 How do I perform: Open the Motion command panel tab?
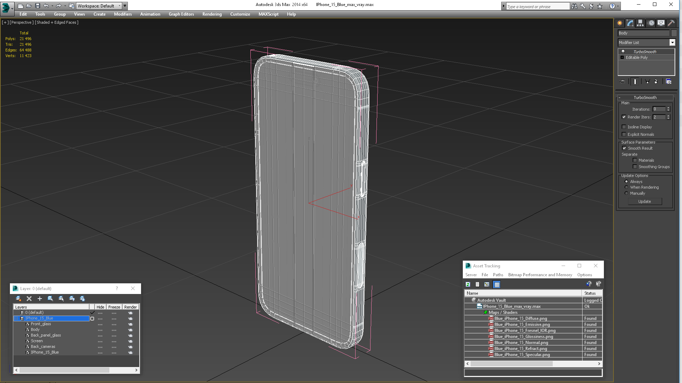tap(651, 23)
